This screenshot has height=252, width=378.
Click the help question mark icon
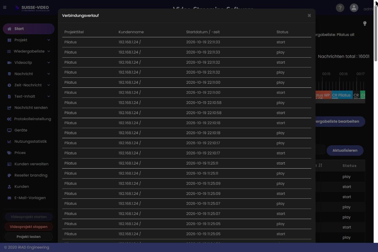(x=340, y=8)
